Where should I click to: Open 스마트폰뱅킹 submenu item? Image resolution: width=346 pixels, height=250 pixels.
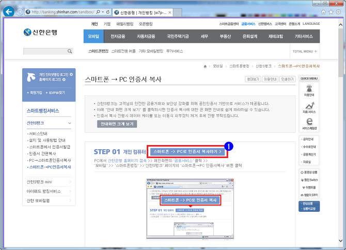[98, 51]
